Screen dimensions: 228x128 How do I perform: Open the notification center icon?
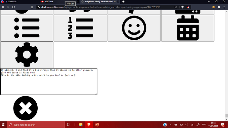click(x=223, y=125)
